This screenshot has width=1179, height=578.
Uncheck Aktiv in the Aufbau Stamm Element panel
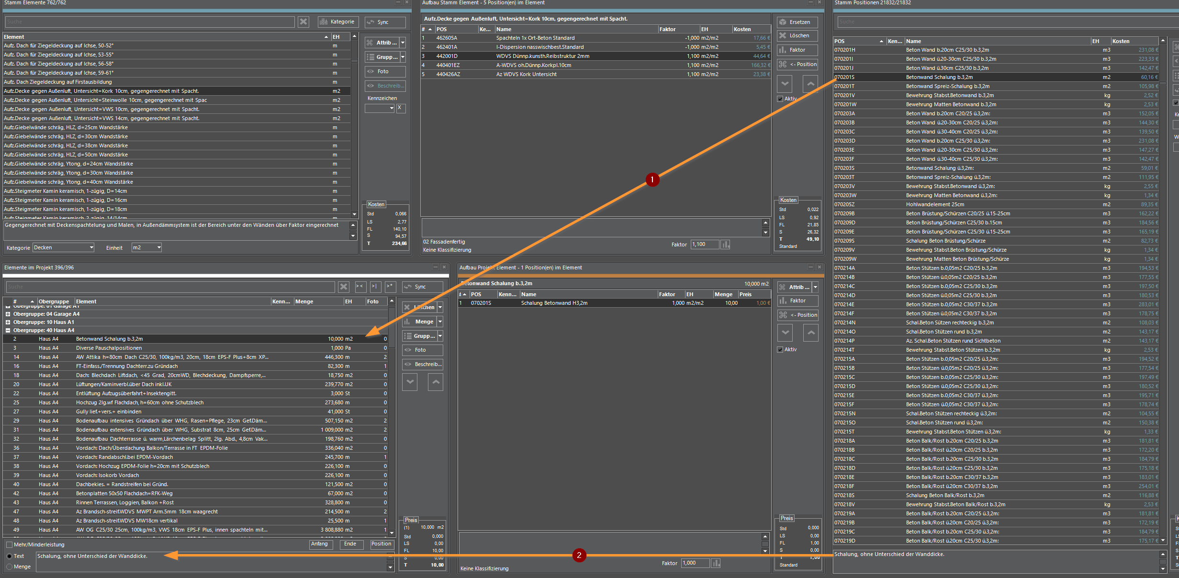(780, 99)
